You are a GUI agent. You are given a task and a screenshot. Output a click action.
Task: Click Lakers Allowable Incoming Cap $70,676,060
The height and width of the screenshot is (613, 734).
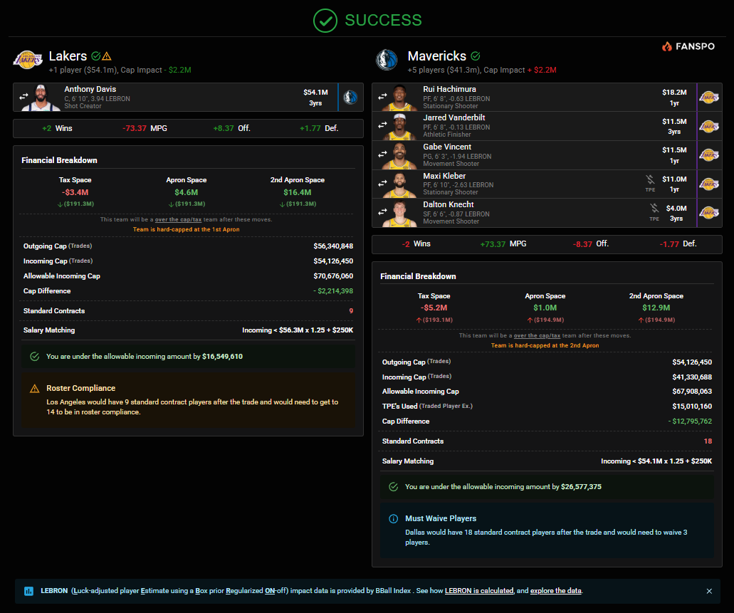pos(333,276)
